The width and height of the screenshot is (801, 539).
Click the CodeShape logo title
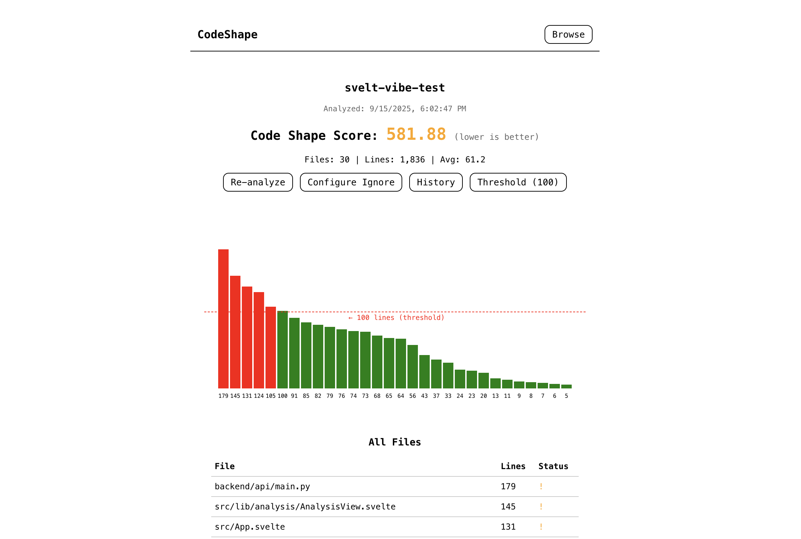point(228,34)
